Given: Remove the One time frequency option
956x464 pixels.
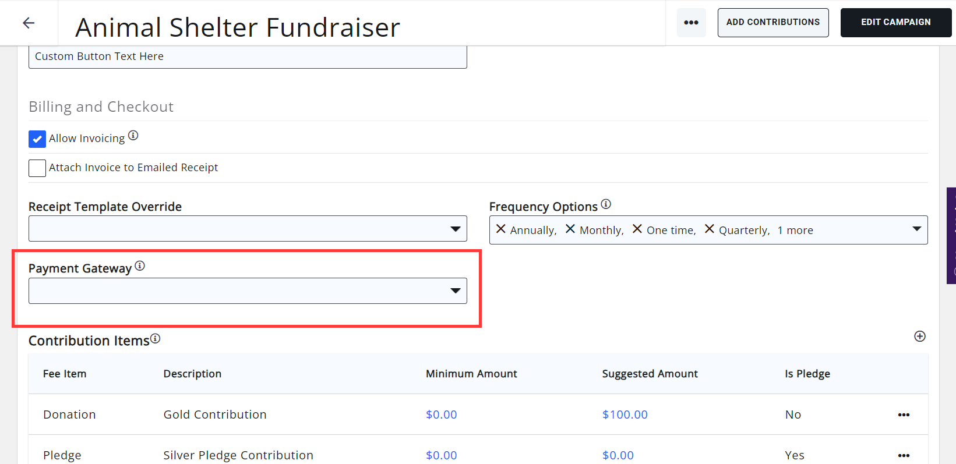Looking at the screenshot, I should coord(637,229).
